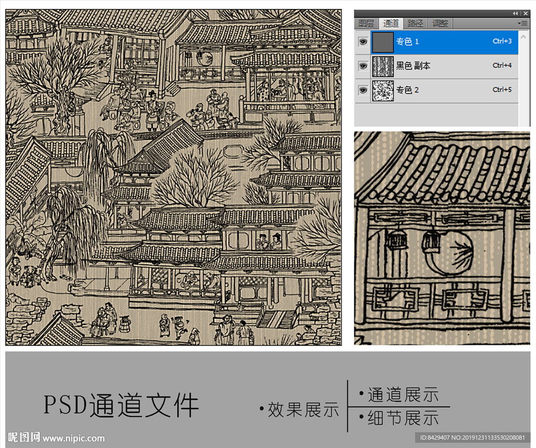Viewport: 536px width, 448px height.
Task: Click the main artwork preview image
Action: point(173,177)
